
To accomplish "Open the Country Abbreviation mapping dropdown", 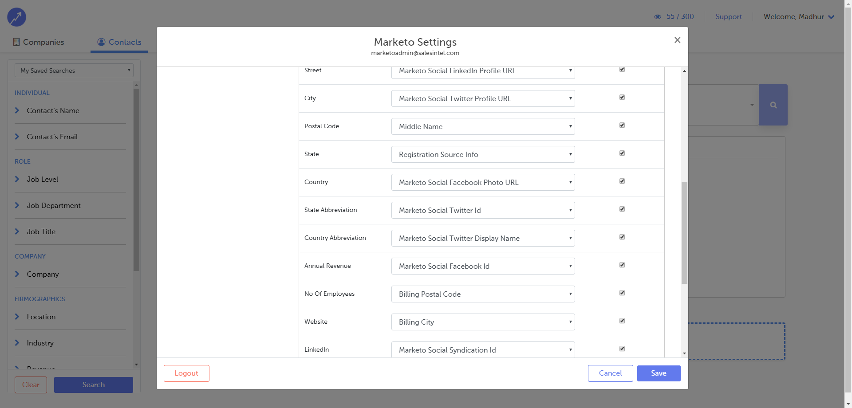I will click(x=483, y=238).
